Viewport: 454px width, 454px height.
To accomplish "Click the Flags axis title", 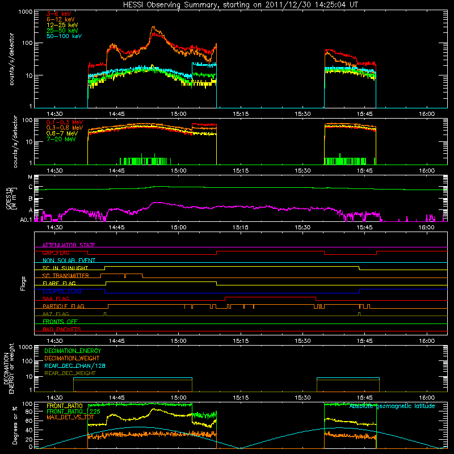I will [x=23, y=283].
